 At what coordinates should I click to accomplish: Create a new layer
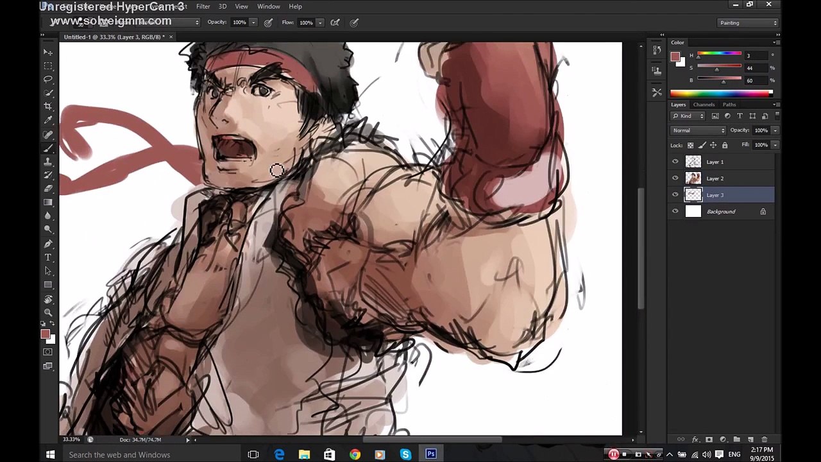point(750,440)
